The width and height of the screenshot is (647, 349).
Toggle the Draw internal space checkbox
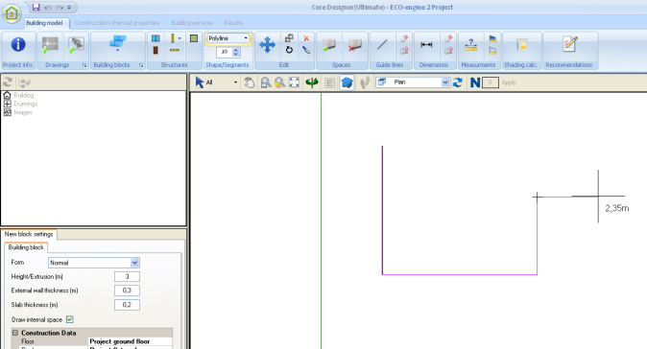click(70, 319)
